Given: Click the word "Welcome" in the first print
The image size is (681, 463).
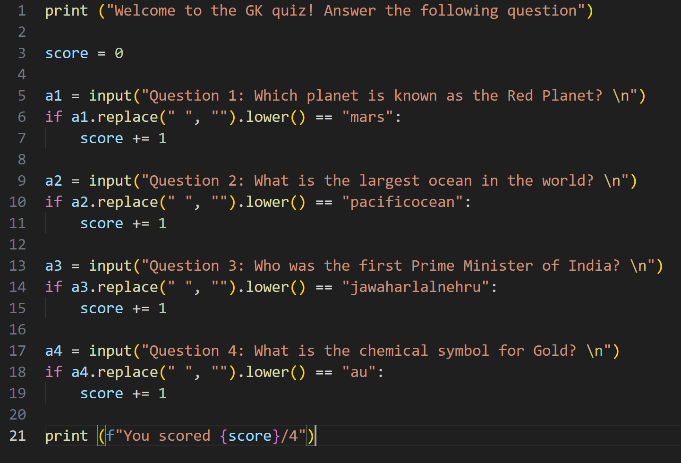Looking at the screenshot, I should [x=145, y=11].
